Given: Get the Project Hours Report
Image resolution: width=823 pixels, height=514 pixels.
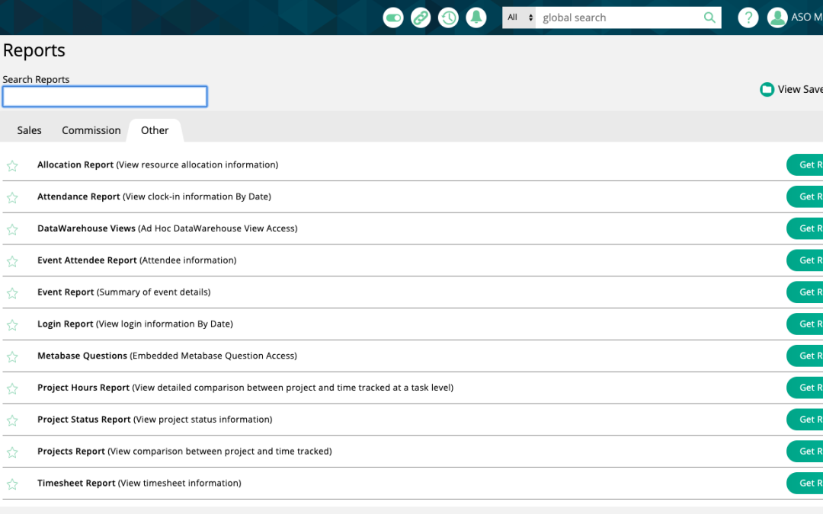Looking at the screenshot, I should [x=805, y=388].
